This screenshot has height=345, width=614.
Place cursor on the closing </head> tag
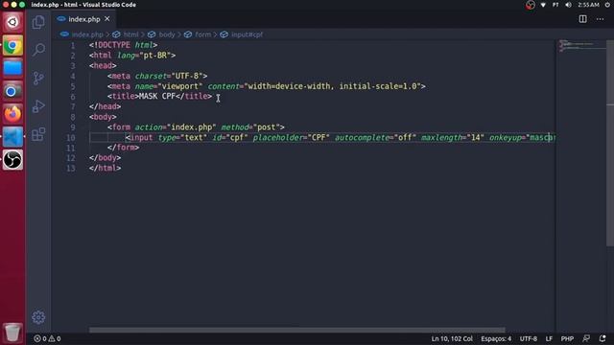pyautogui.click(x=105, y=106)
